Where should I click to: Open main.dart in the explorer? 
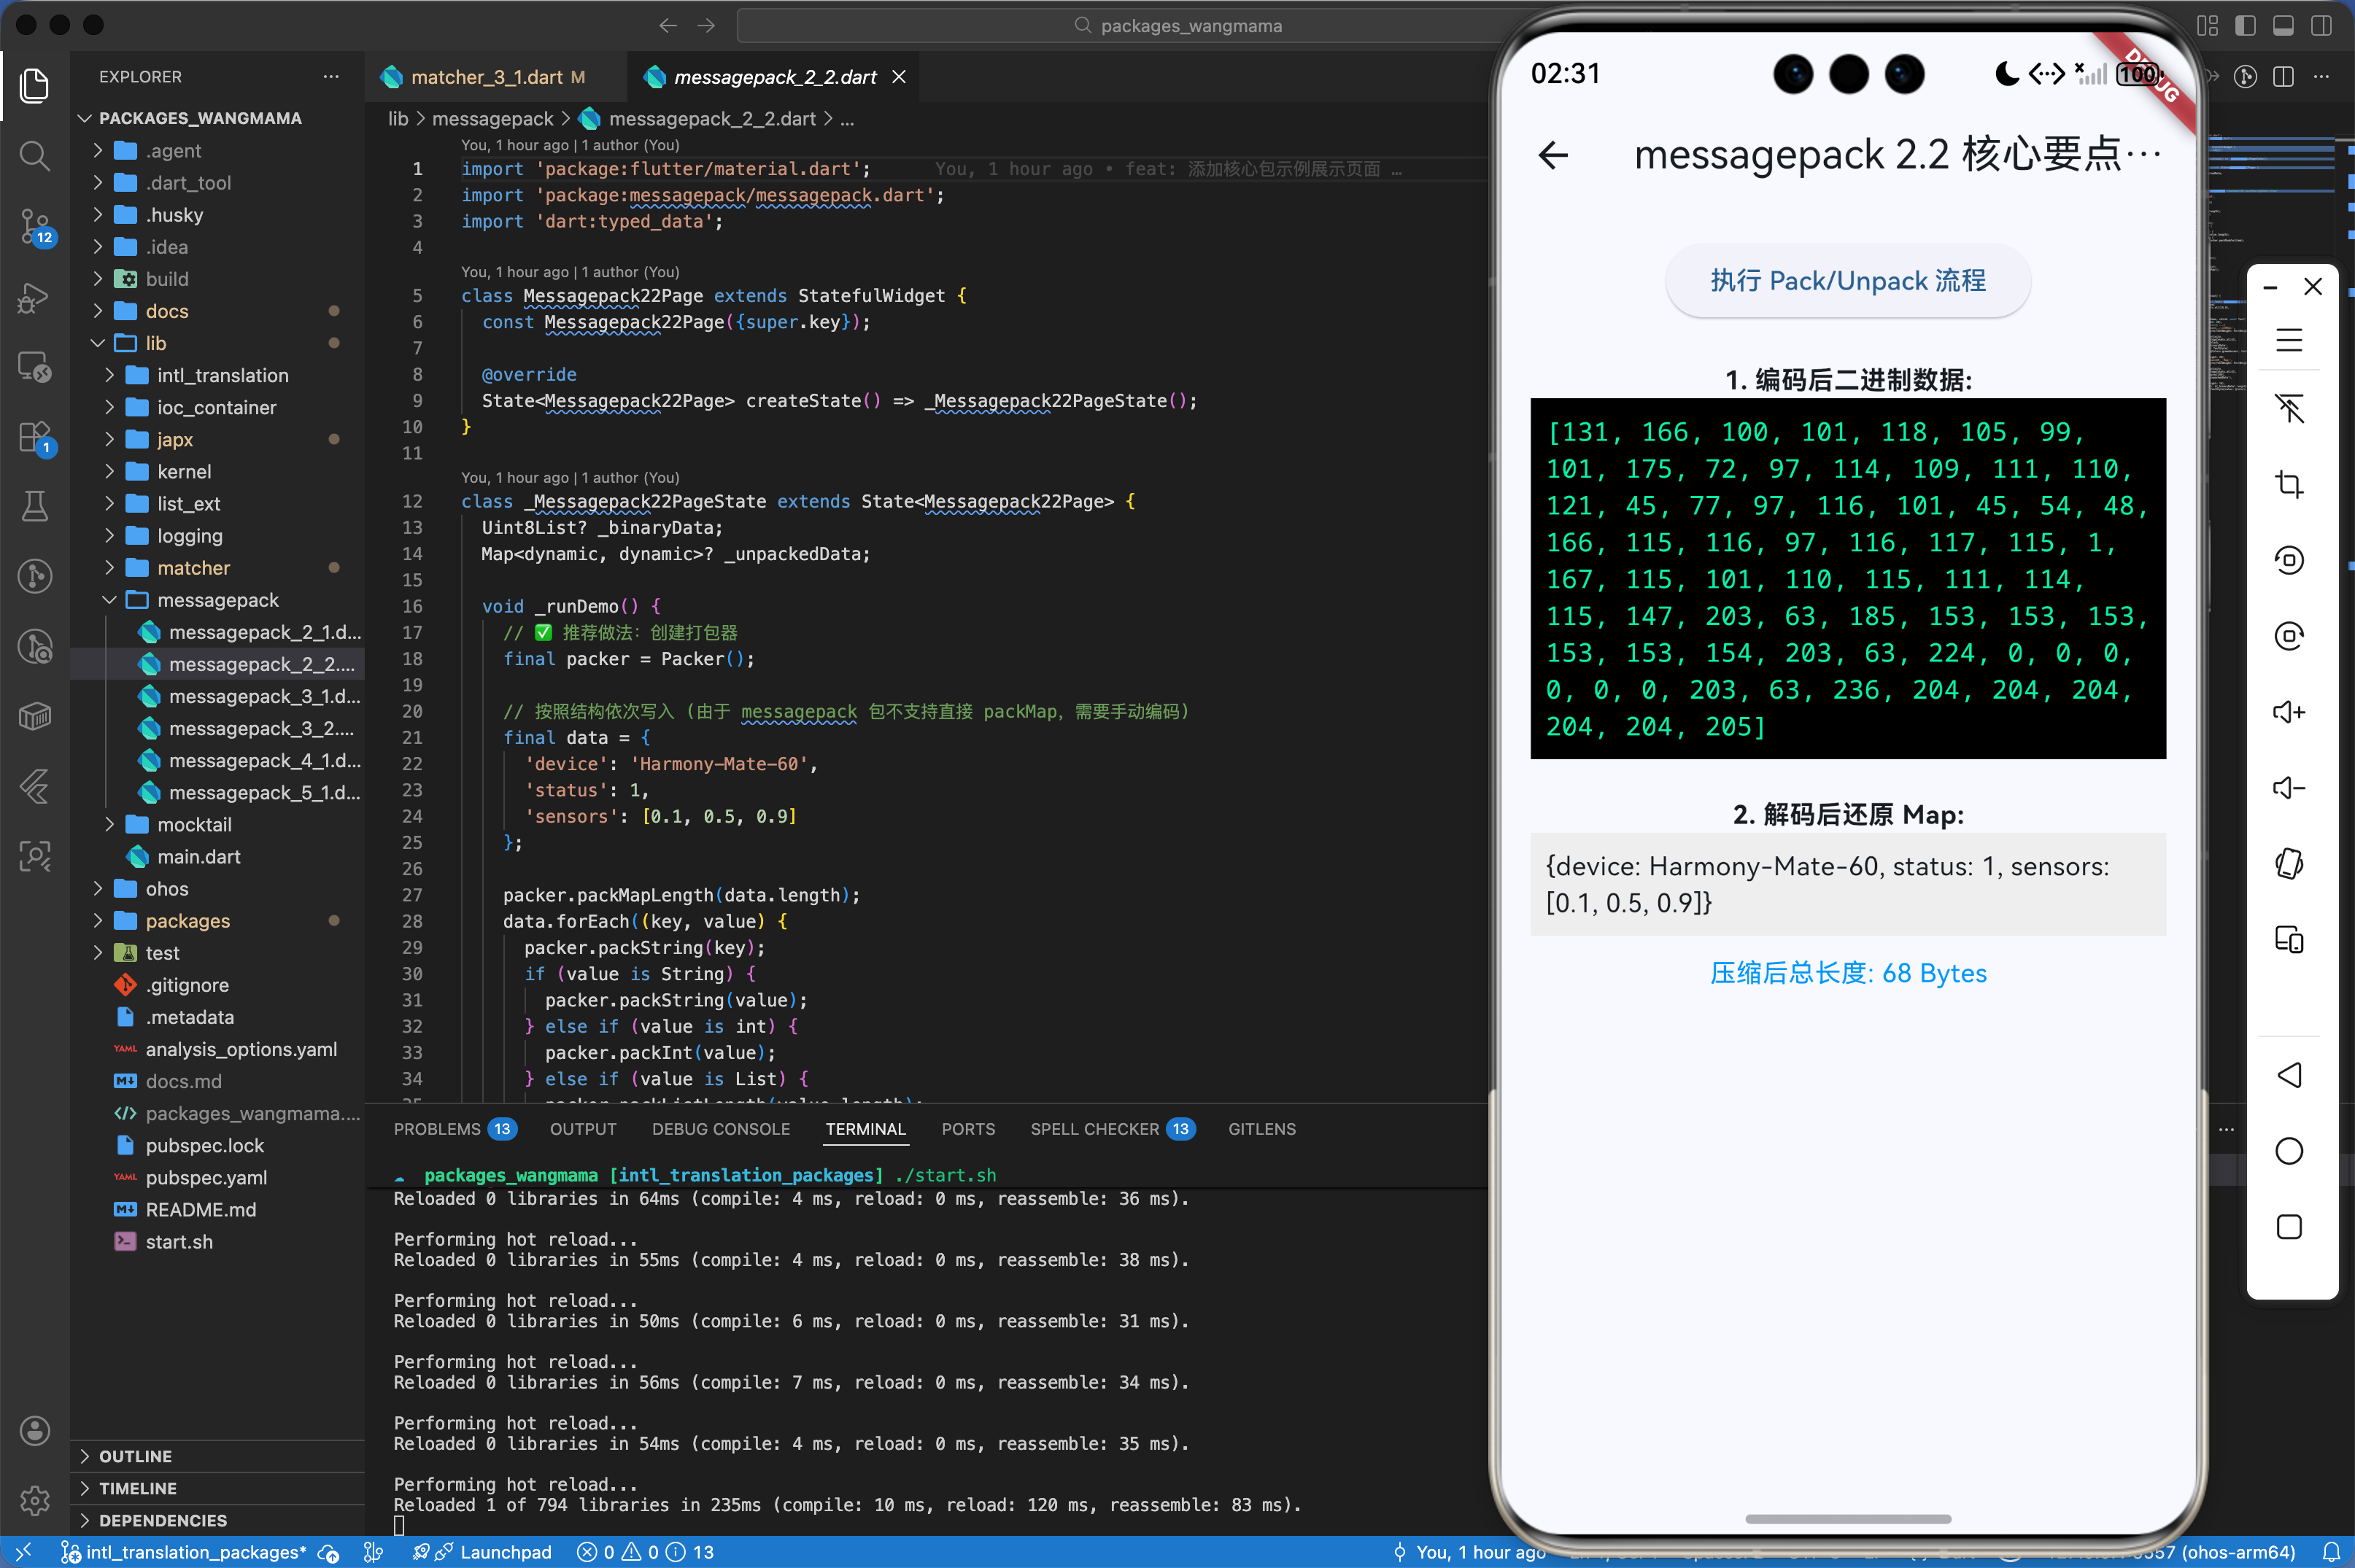[198, 857]
